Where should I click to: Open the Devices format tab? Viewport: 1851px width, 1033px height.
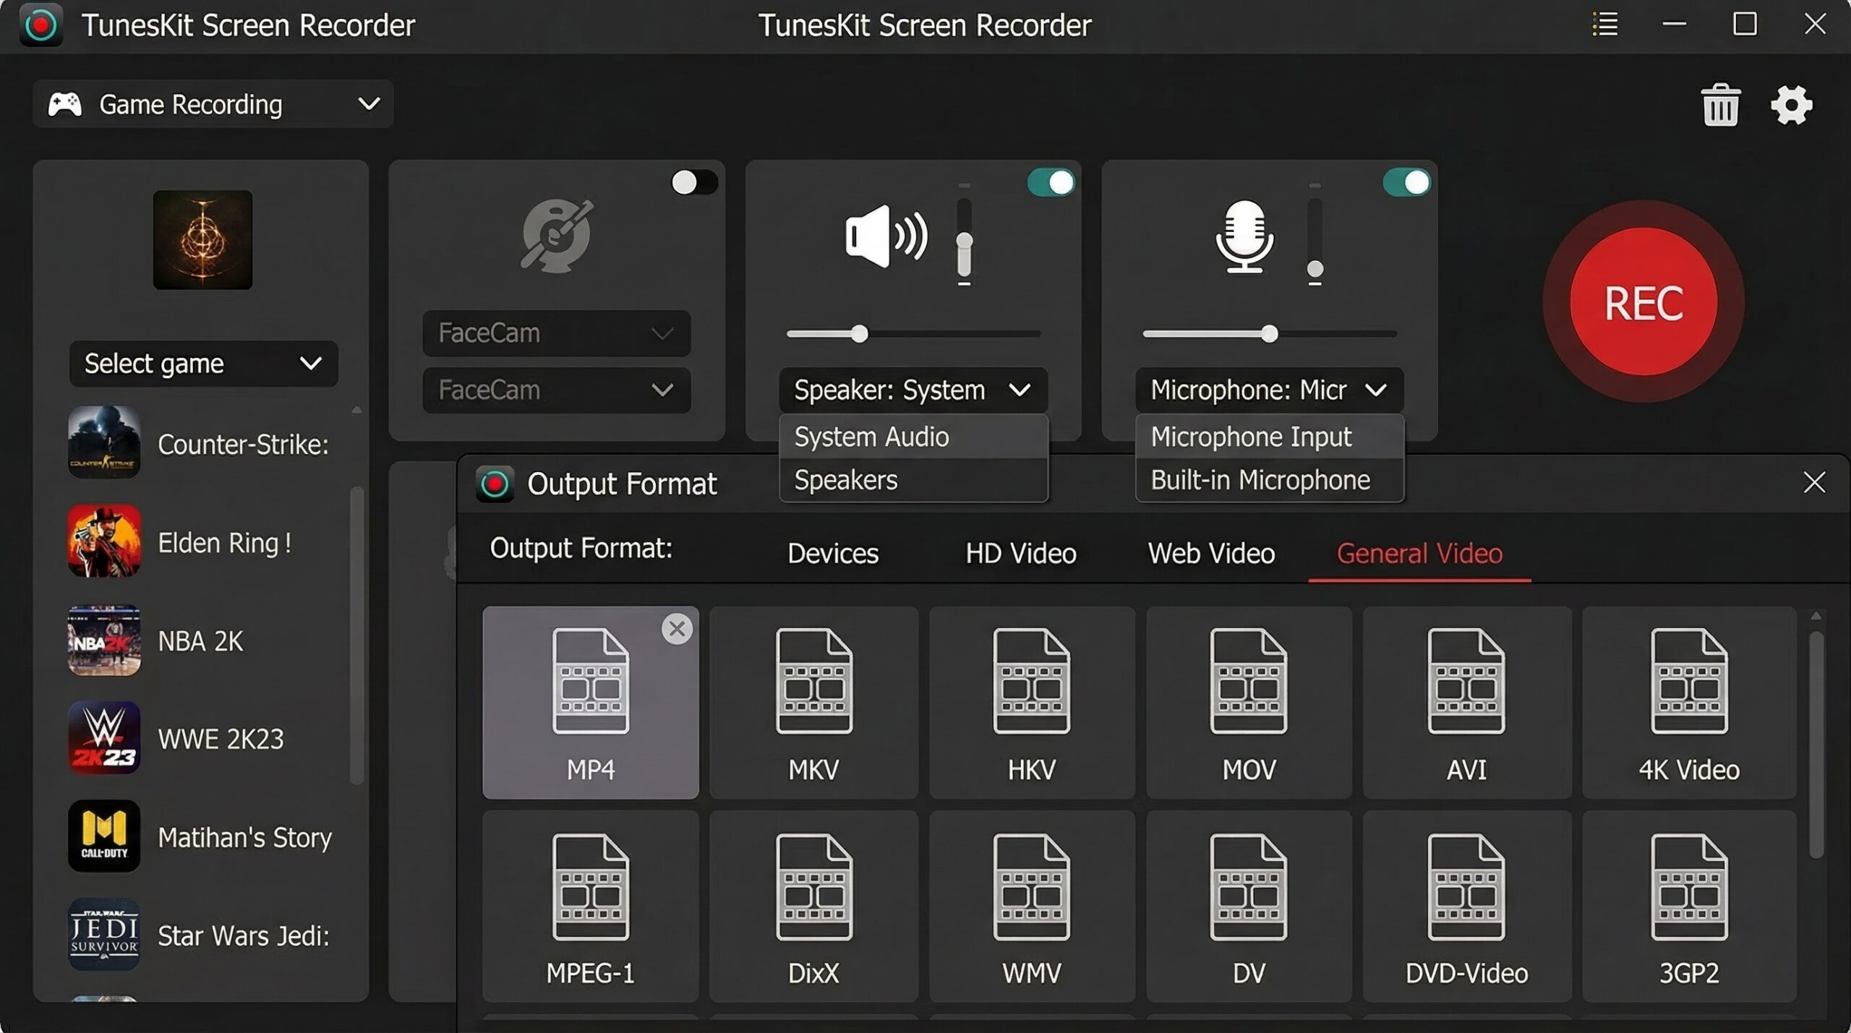coord(832,553)
